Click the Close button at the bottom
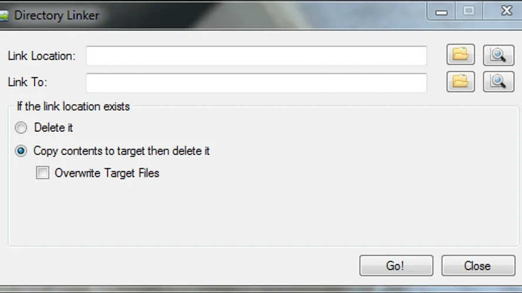The height and width of the screenshot is (293, 522). point(478,265)
